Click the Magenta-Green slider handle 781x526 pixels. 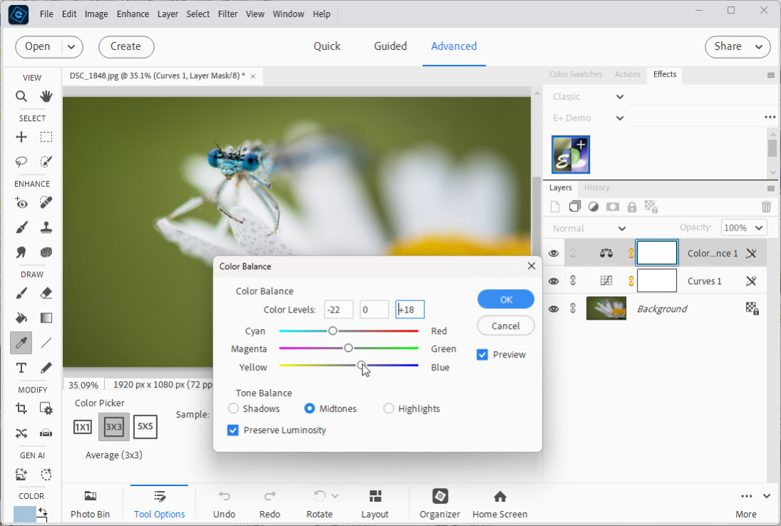click(349, 348)
